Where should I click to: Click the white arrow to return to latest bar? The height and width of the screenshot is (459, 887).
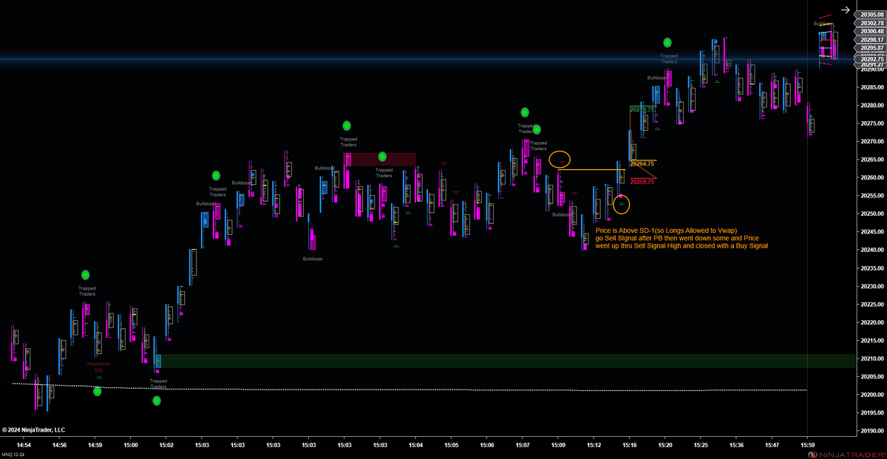tap(845, 10)
